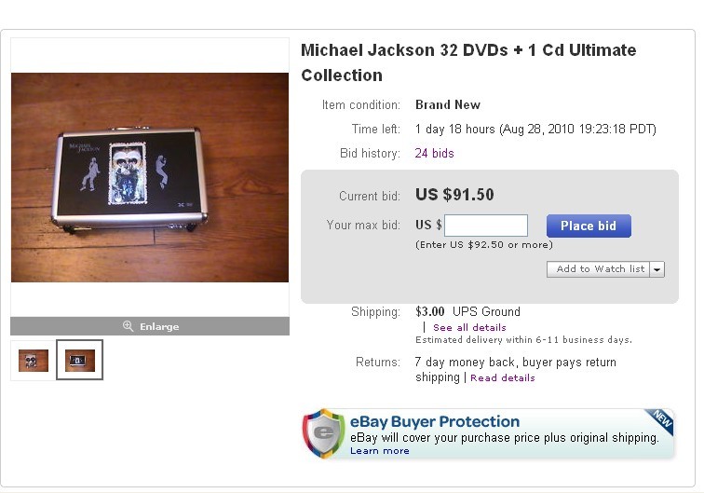Click the Enlarge bar below the photo
Image resolution: width=704 pixels, height=493 pixels.
coord(150,326)
